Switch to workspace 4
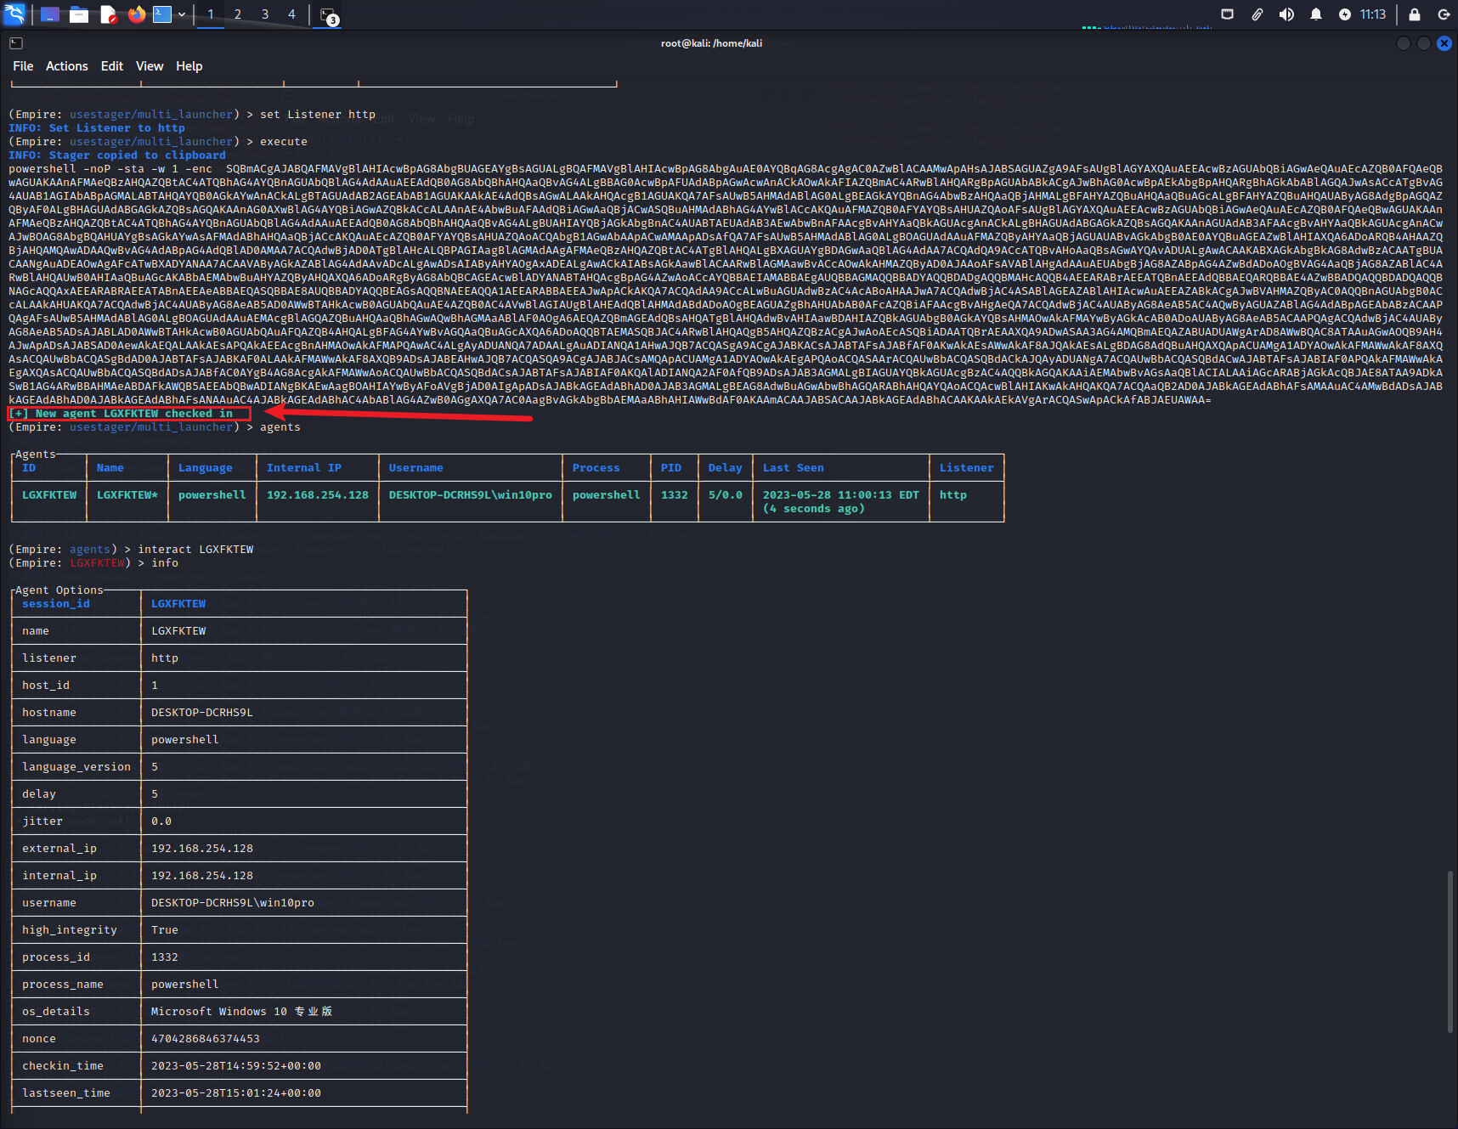1458x1129 pixels. pos(291,14)
